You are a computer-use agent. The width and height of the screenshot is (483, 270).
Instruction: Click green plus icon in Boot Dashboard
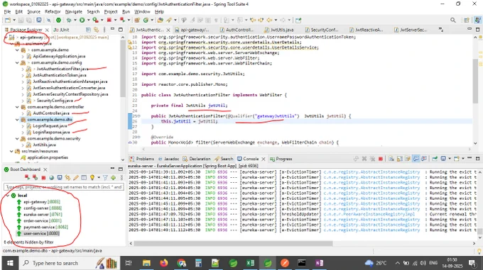tap(113, 178)
